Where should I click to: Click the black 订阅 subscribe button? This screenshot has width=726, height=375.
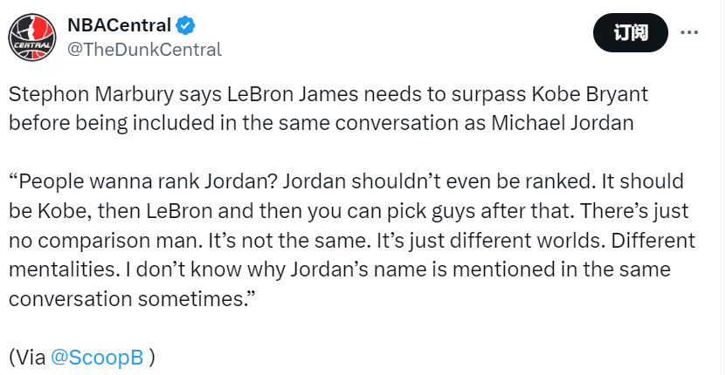pyautogui.click(x=631, y=33)
